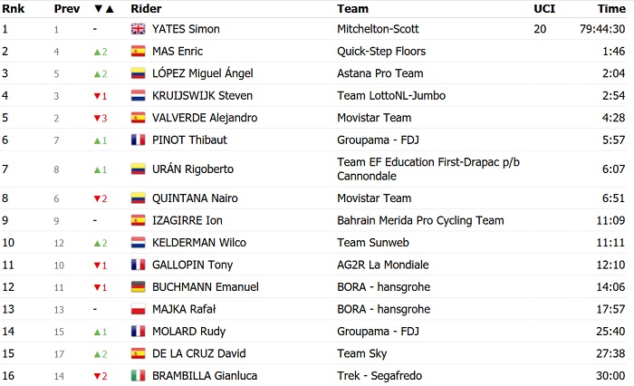Open the Mitchelton-Scott team link
Viewport: 634px width, 386px height.
click(x=378, y=29)
